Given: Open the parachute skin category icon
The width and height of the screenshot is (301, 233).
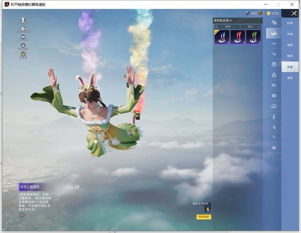Looking at the screenshot, I should [x=274, y=23].
